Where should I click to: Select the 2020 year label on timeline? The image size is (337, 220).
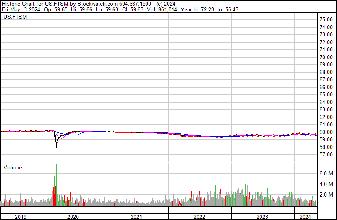73,217
